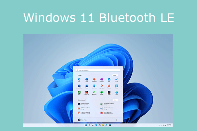Screen dimensions: 197x131
Task: Launch the Spotify app
Action: 101,93
